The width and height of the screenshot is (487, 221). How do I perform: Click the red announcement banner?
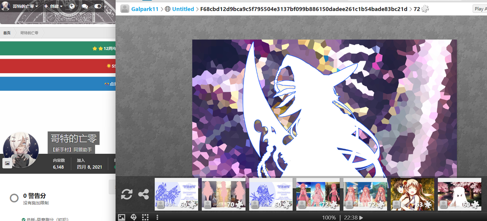[58, 66]
